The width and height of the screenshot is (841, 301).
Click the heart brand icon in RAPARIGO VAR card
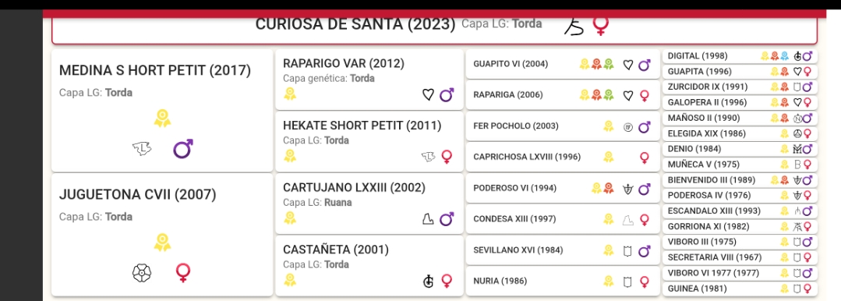427,95
